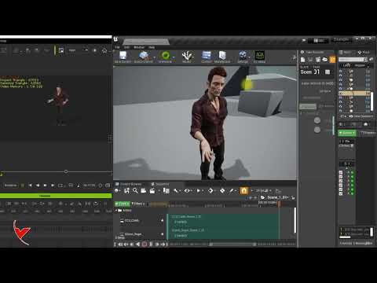Click the vertical Sequencer track scrollbar

pyautogui.click(x=295, y=220)
